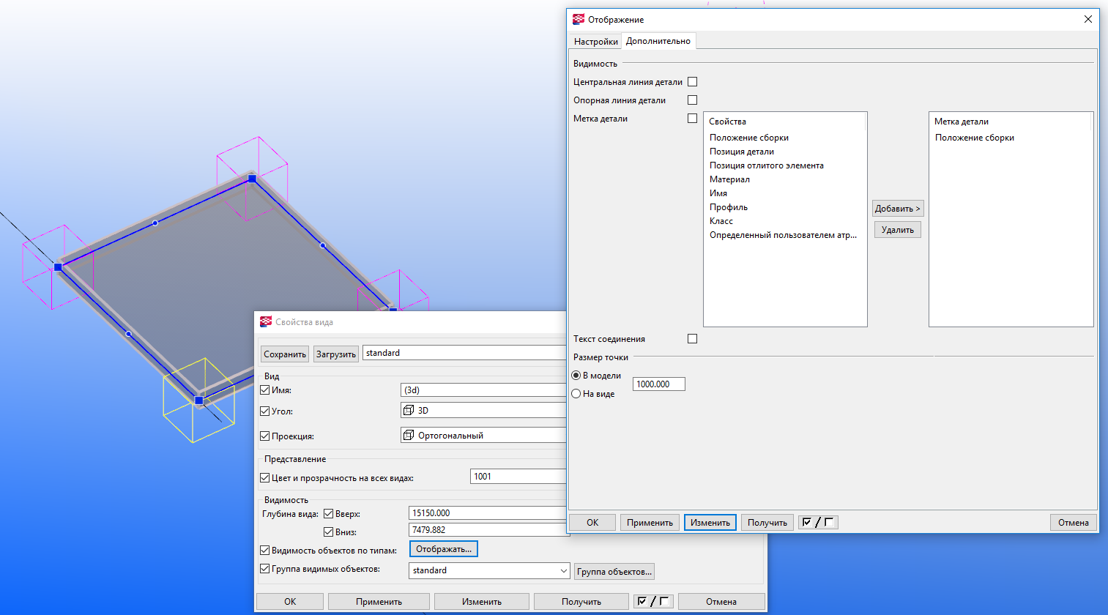Open the Проекция Ортогональный dropdown
The height and width of the screenshot is (615, 1108).
pyautogui.click(x=483, y=436)
